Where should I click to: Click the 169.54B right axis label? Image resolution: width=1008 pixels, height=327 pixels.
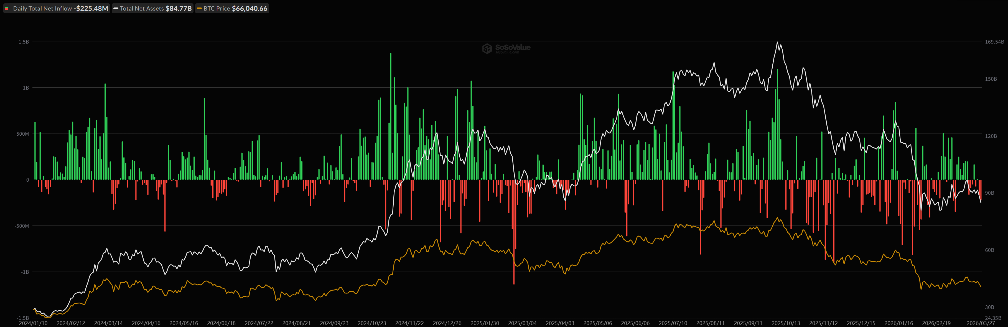994,42
